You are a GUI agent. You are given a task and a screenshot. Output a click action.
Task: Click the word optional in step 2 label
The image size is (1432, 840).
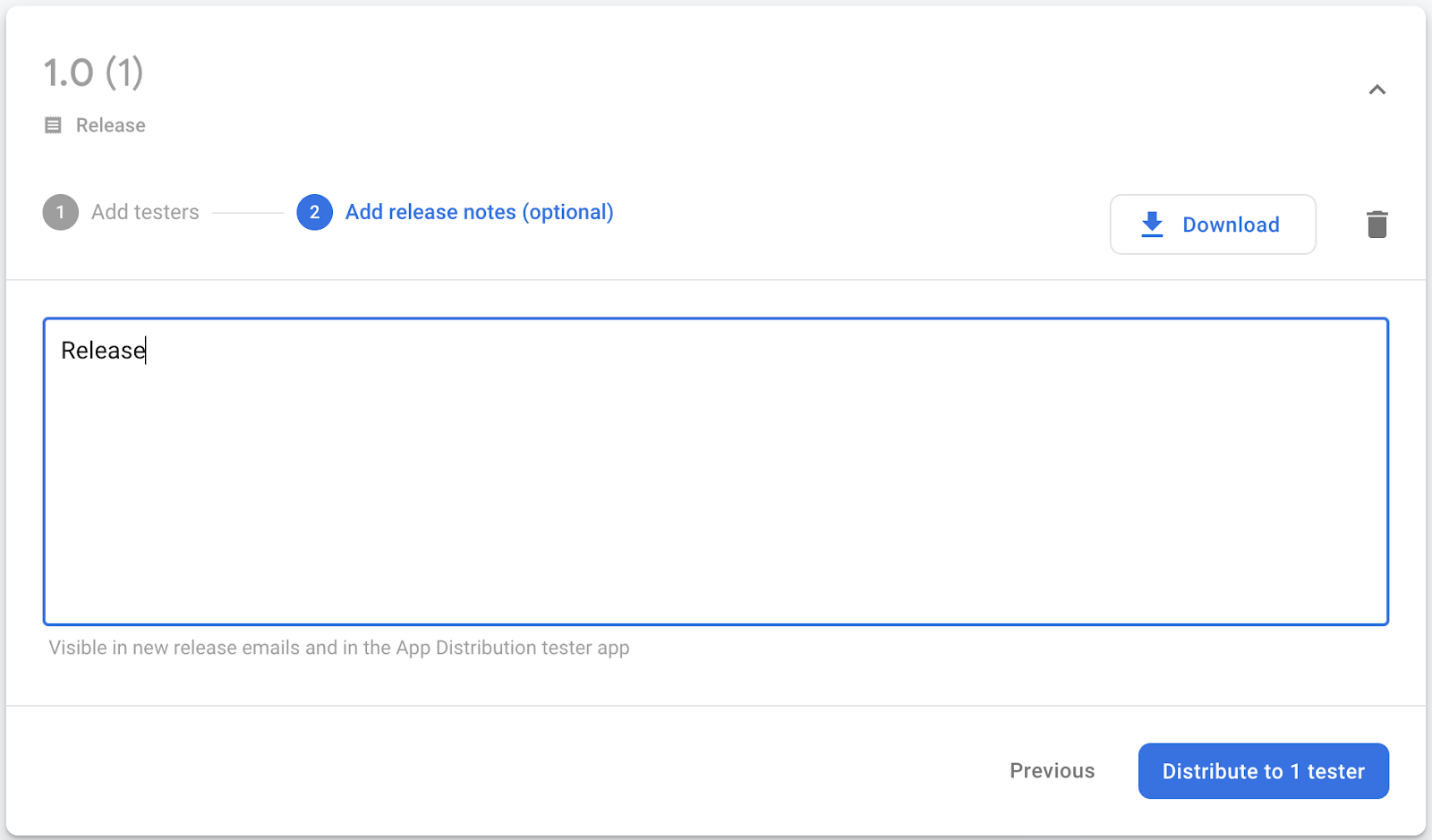[567, 213]
